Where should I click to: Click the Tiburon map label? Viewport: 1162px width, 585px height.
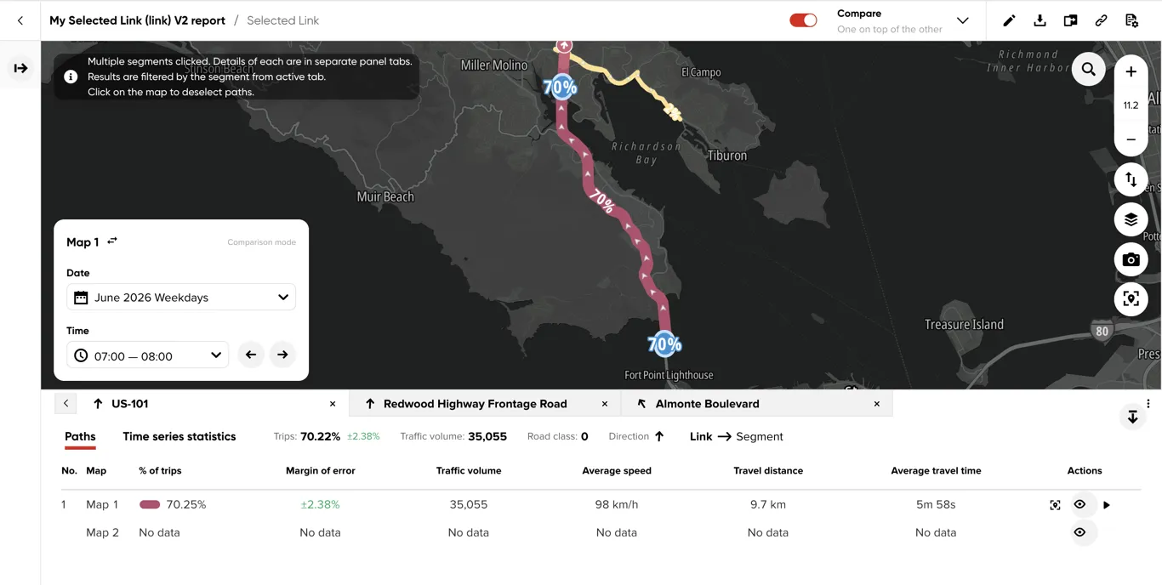[x=727, y=156]
